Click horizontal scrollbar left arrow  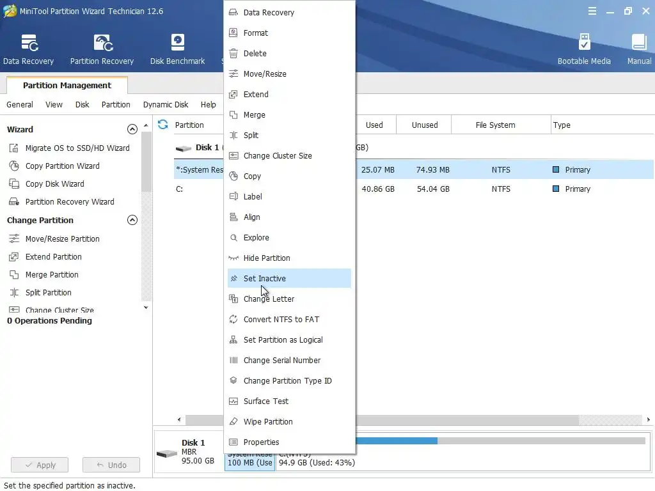pyautogui.click(x=179, y=419)
